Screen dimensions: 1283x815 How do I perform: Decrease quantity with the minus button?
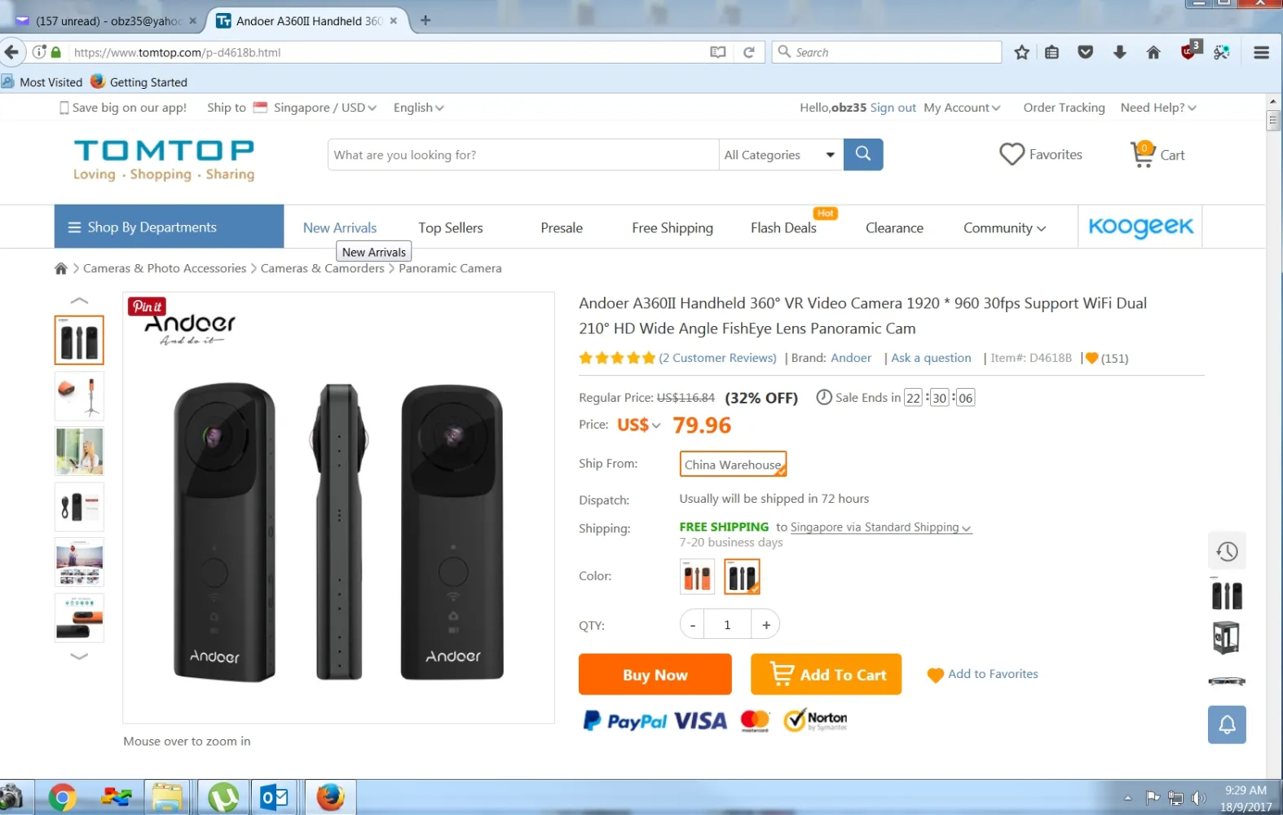tap(693, 625)
